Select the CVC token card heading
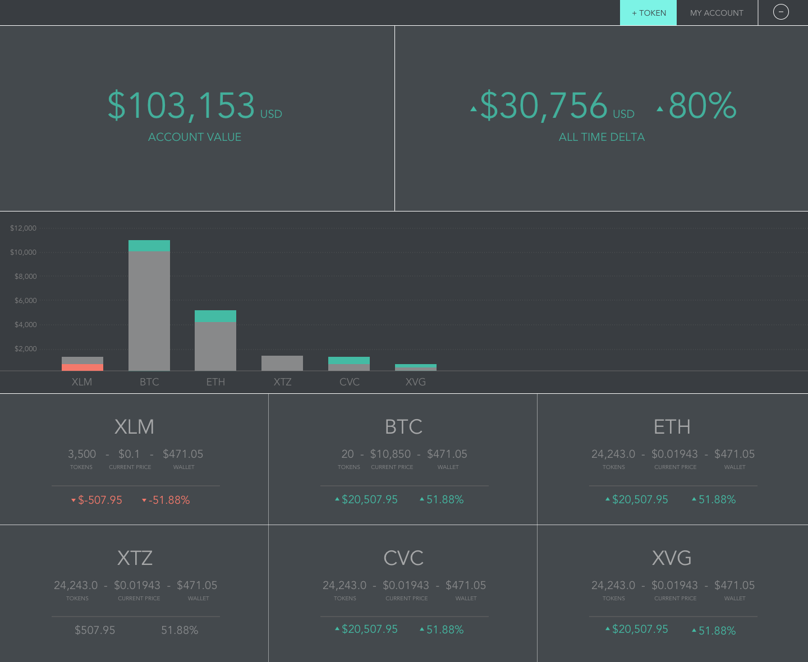The image size is (808, 662). click(x=403, y=558)
